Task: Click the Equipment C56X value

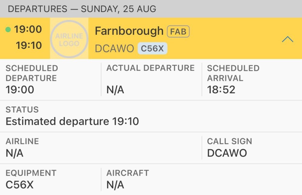Action: click(x=20, y=185)
